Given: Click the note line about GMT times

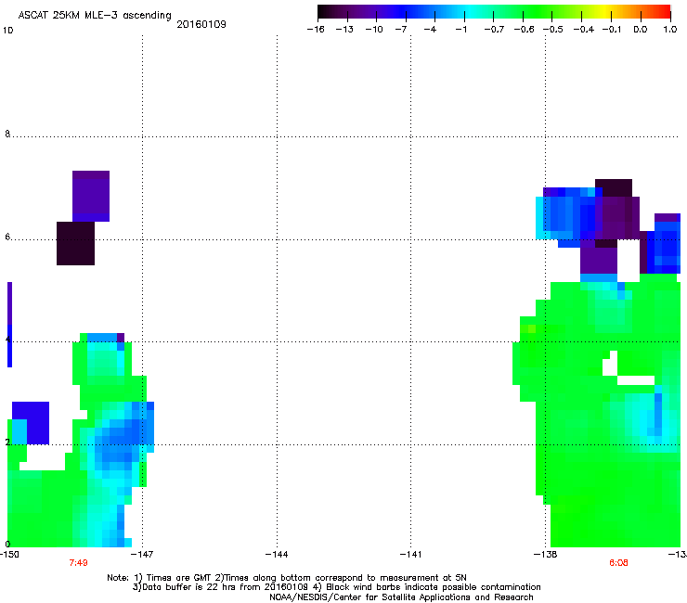Looking at the screenshot, I should 287,578.
